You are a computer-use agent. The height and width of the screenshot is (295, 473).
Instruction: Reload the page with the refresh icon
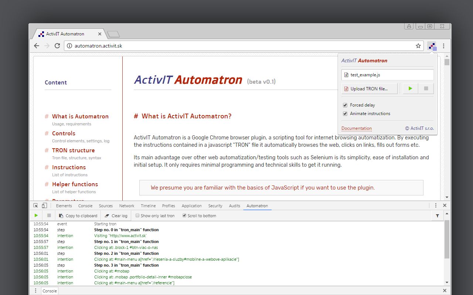pyautogui.click(x=57, y=46)
